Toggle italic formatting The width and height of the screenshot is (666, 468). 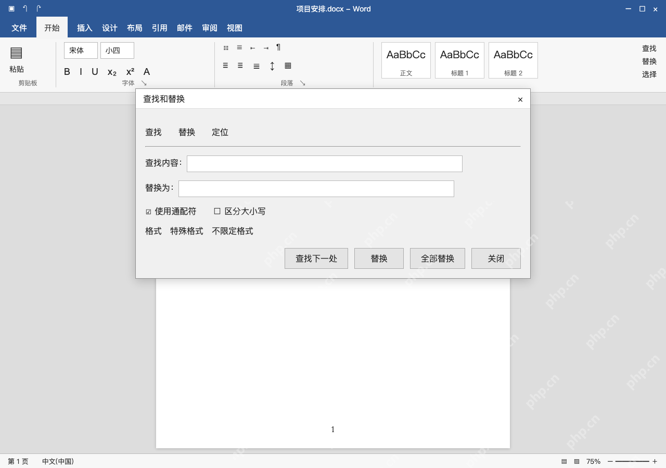(81, 72)
